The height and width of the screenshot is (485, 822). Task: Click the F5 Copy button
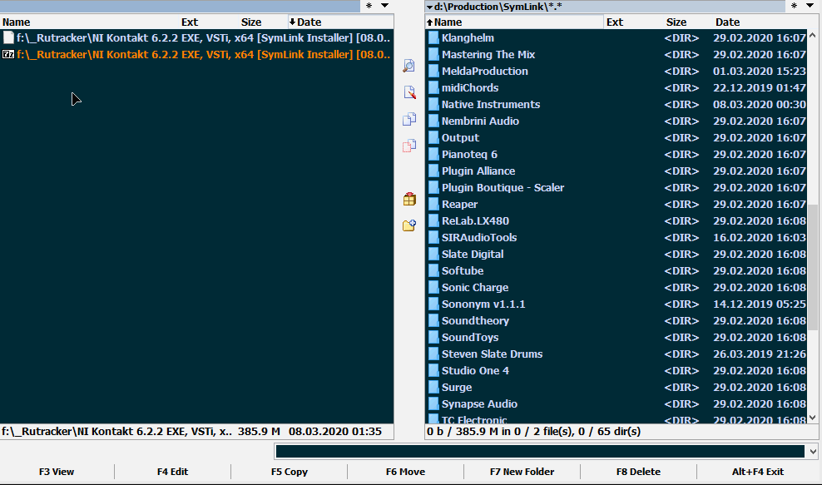(x=290, y=472)
